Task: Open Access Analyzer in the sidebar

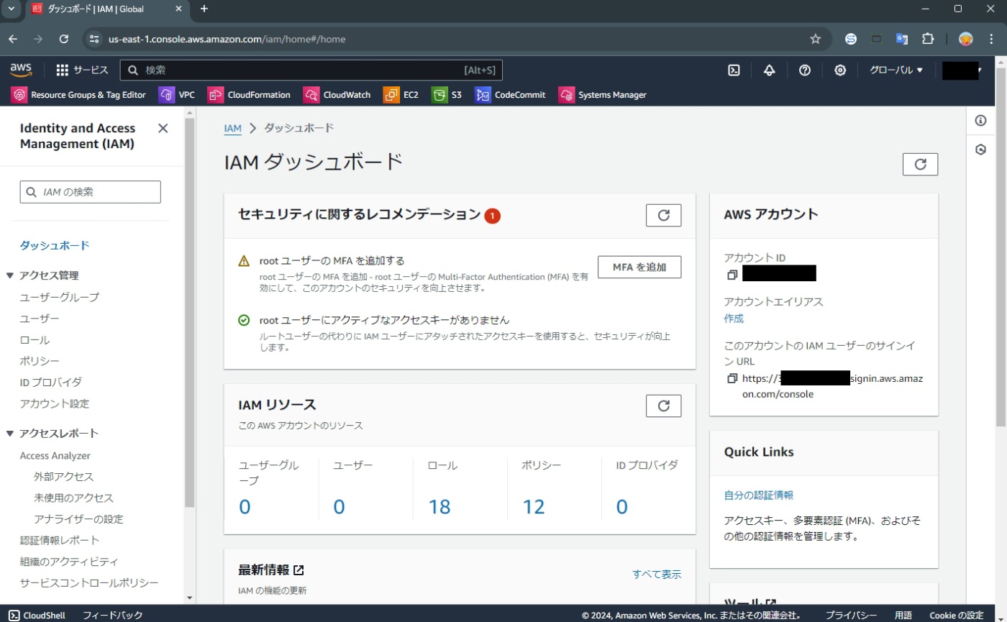Action: pyautogui.click(x=55, y=455)
